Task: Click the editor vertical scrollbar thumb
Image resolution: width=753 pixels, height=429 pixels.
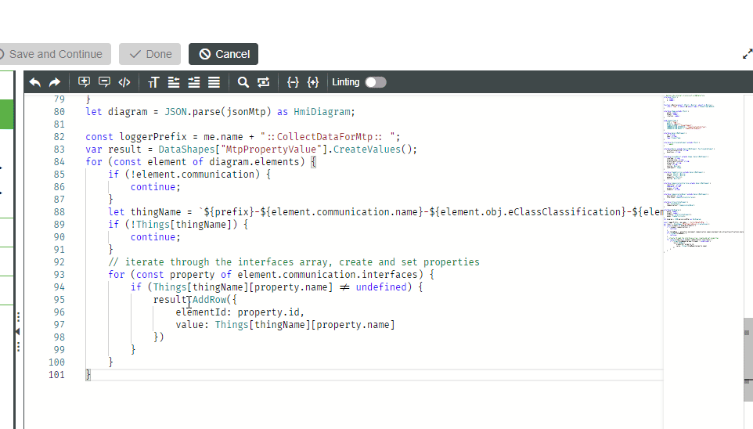Action: 748,359
